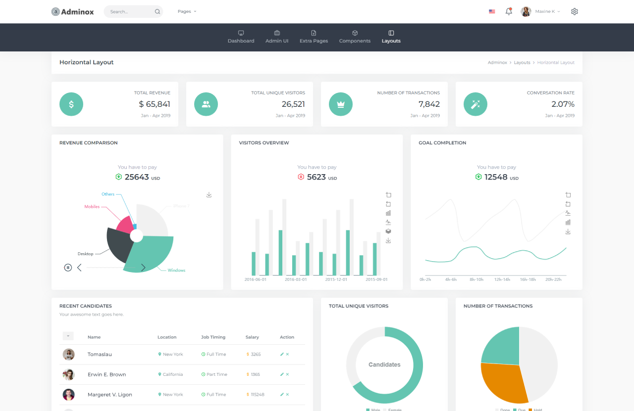Click the Job Timing column header
The width and height of the screenshot is (634, 411).
pyautogui.click(x=213, y=337)
